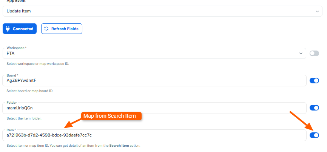The height and width of the screenshot is (152, 327).
Task: Enable the Workspace map toggle
Action: (x=314, y=53)
